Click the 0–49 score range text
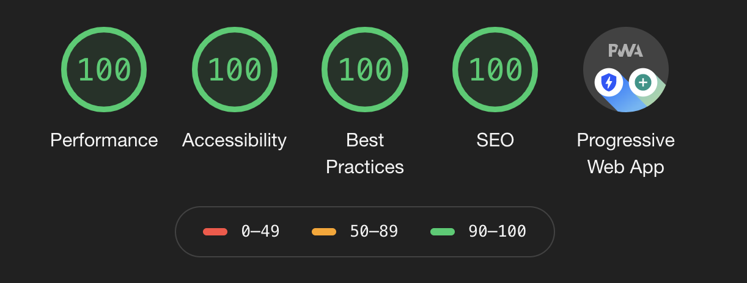 tap(260, 232)
